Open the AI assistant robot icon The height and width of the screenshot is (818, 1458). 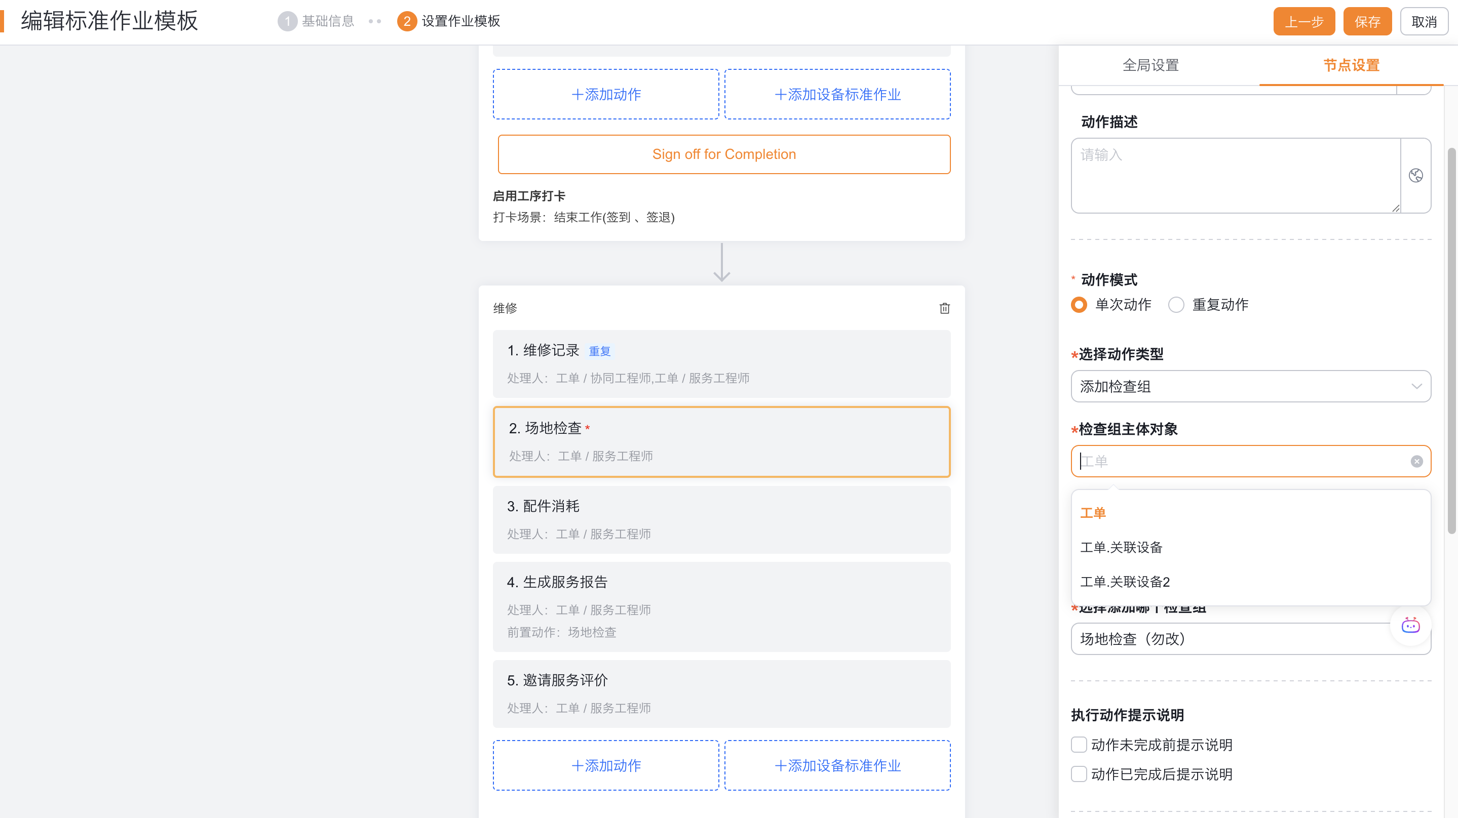pyautogui.click(x=1410, y=625)
